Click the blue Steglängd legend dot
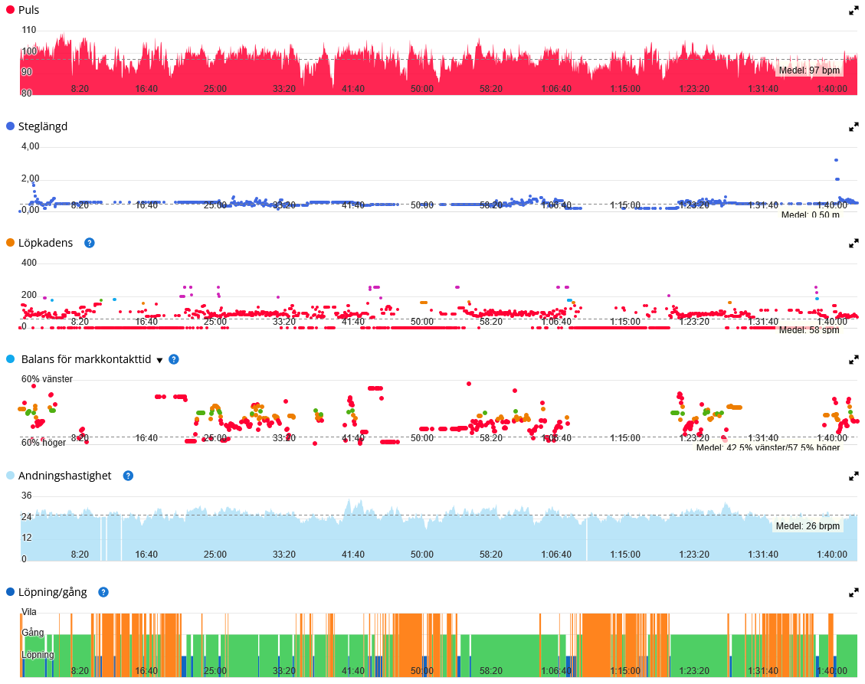 [x=10, y=126]
